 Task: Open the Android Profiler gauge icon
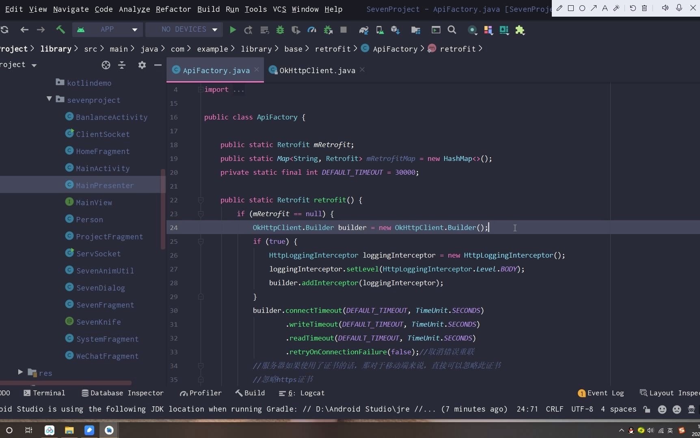312,30
